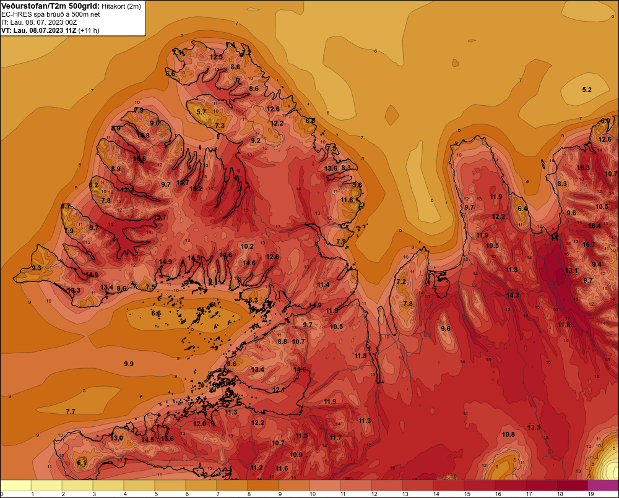
Task: Click the 6.0 temperature label
Action: point(605,121)
